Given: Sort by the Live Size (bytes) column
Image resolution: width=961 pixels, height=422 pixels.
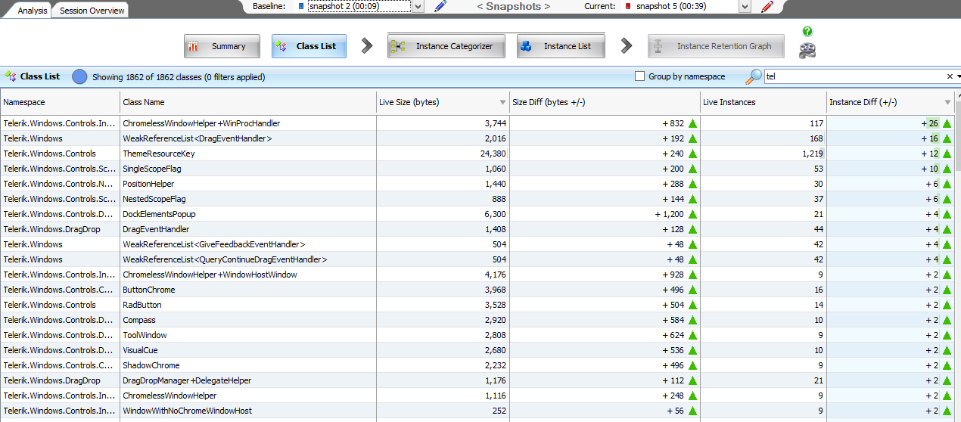Looking at the screenshot, I should pos(443,102).
